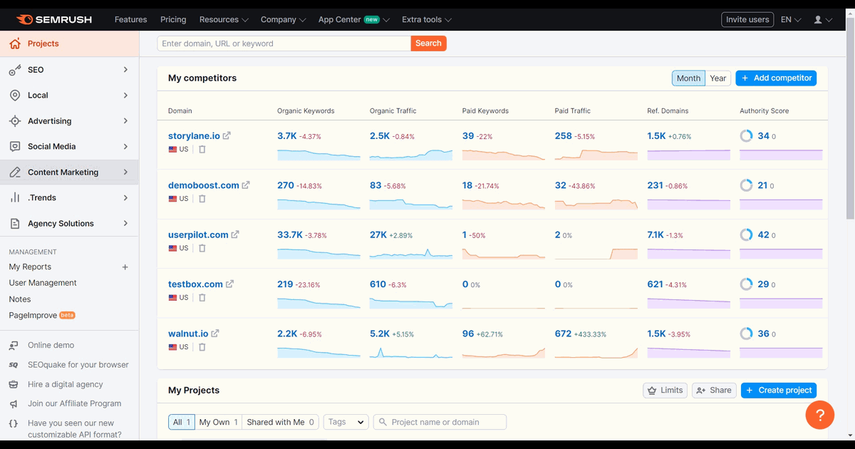This screenshot has width=855, height=449.
Task: Click the Social Media chat icon
Action: 15,147
